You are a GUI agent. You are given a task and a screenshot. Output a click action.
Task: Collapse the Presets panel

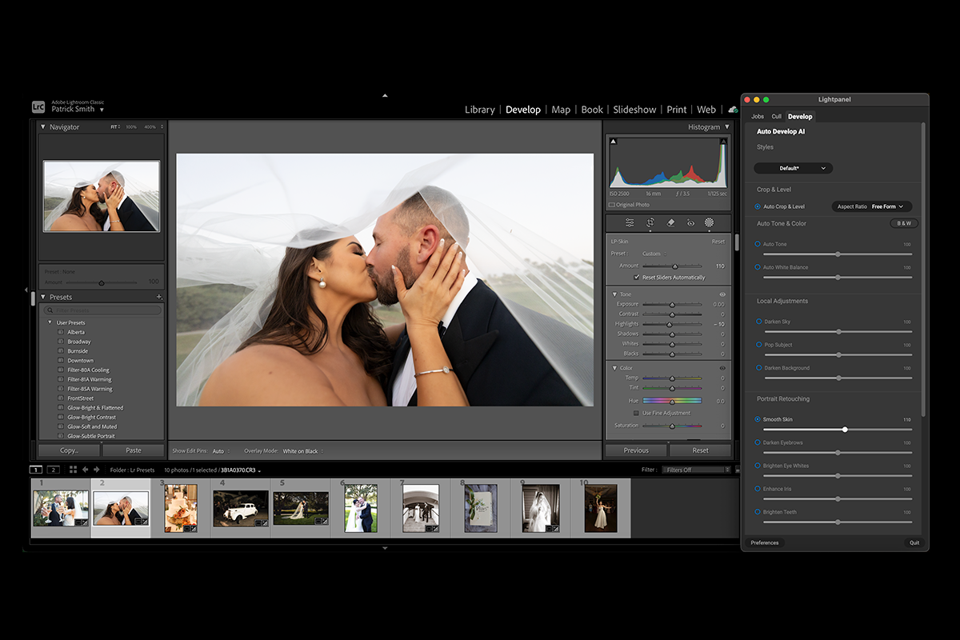point(43,297)
